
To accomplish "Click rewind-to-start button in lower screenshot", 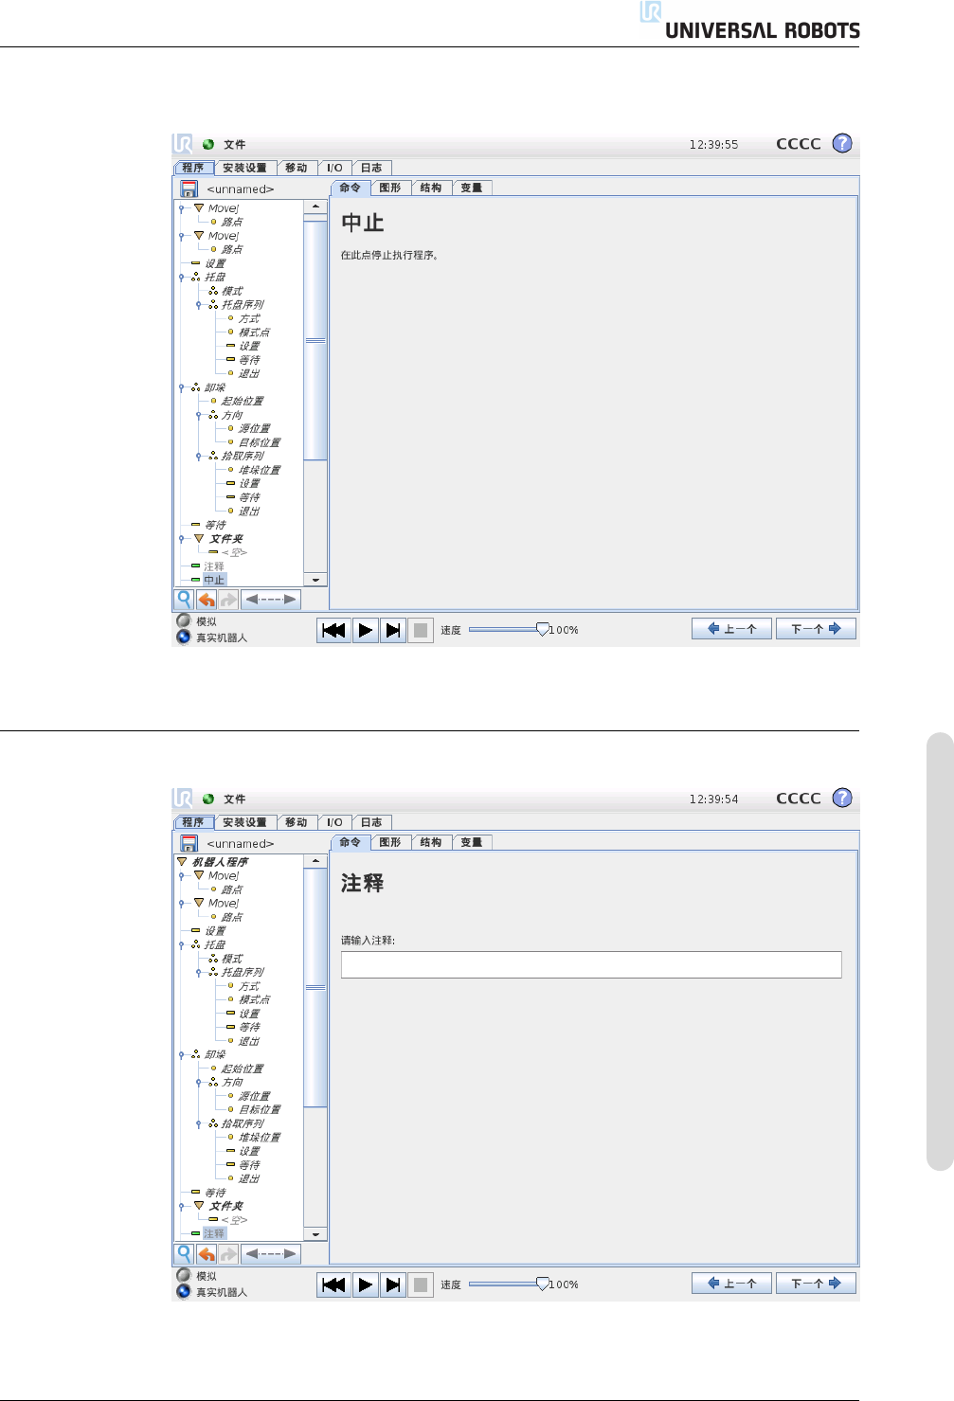I will click(x=333, y=1284).
